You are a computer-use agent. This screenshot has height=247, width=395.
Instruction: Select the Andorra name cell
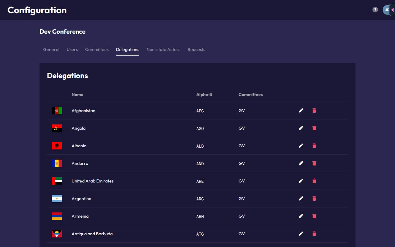click(80, 163)
